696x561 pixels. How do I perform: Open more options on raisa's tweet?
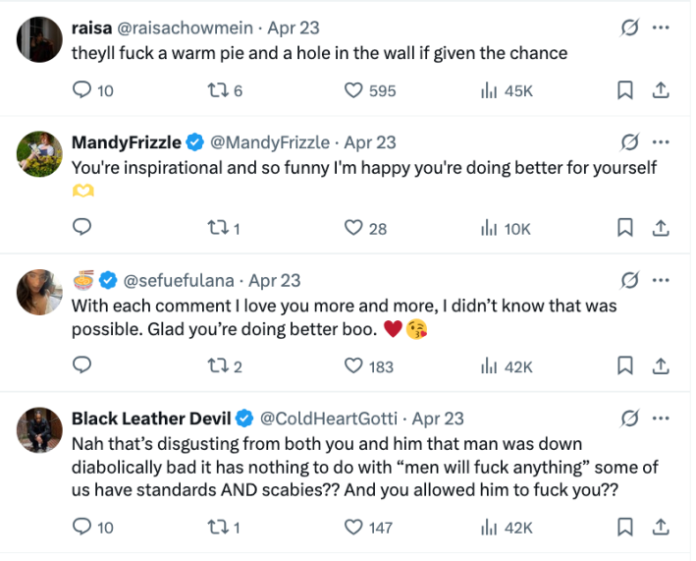point(661,28)
